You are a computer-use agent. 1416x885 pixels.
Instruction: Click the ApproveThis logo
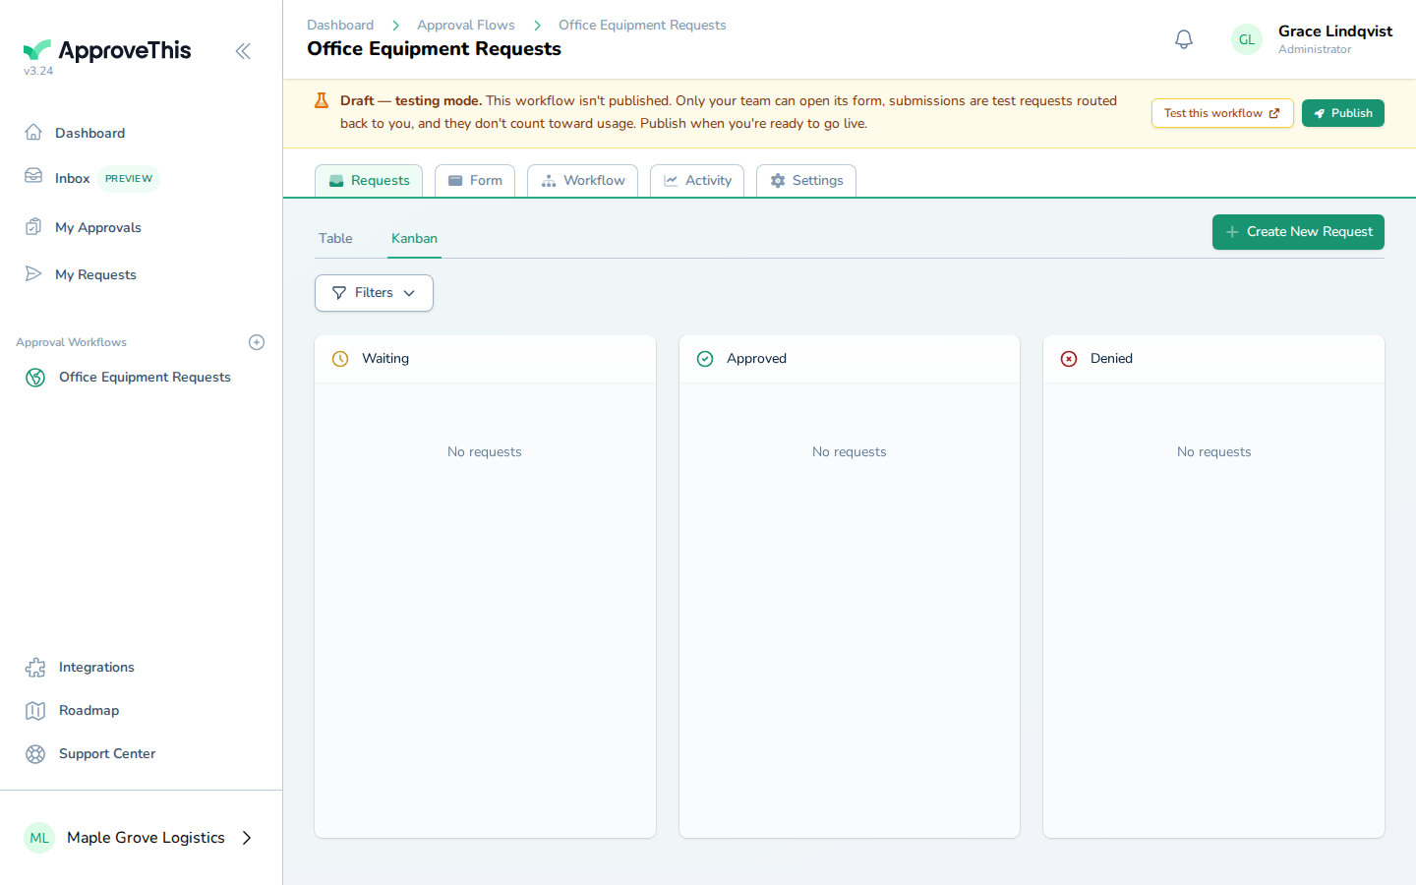pos(107,50)
